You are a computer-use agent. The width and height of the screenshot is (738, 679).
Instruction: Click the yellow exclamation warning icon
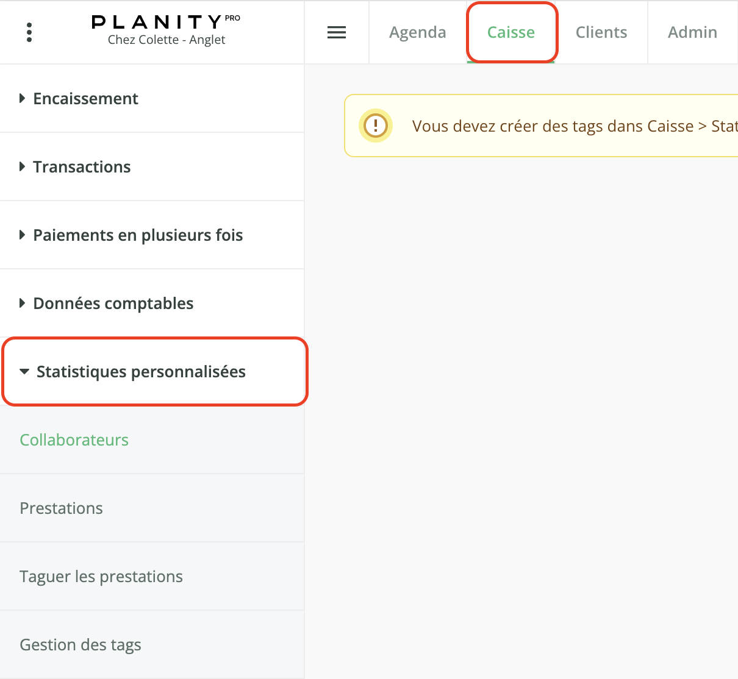(x=375, y=126)
